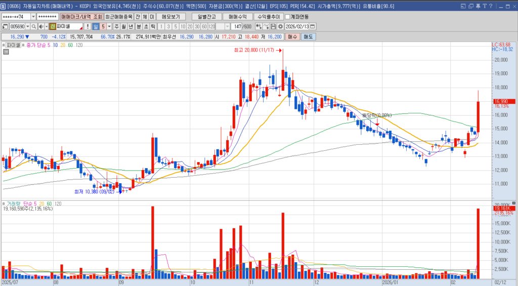Select the 매매마크/내역 조회 tab
The height and width of the screenshot is (286, 518).
coord(81,17)
